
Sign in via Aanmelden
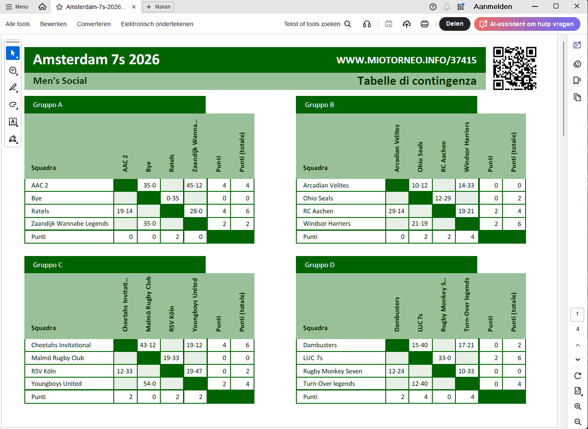pyautogui.click(x=493, y=7)
